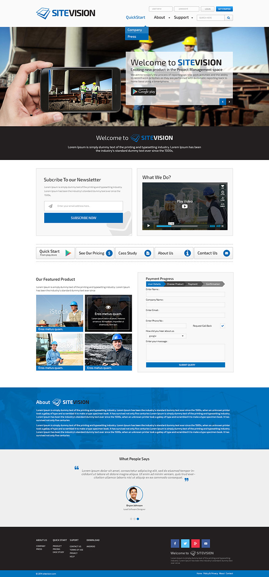Click the Twitter icon in the footer

tap(185, 544)
